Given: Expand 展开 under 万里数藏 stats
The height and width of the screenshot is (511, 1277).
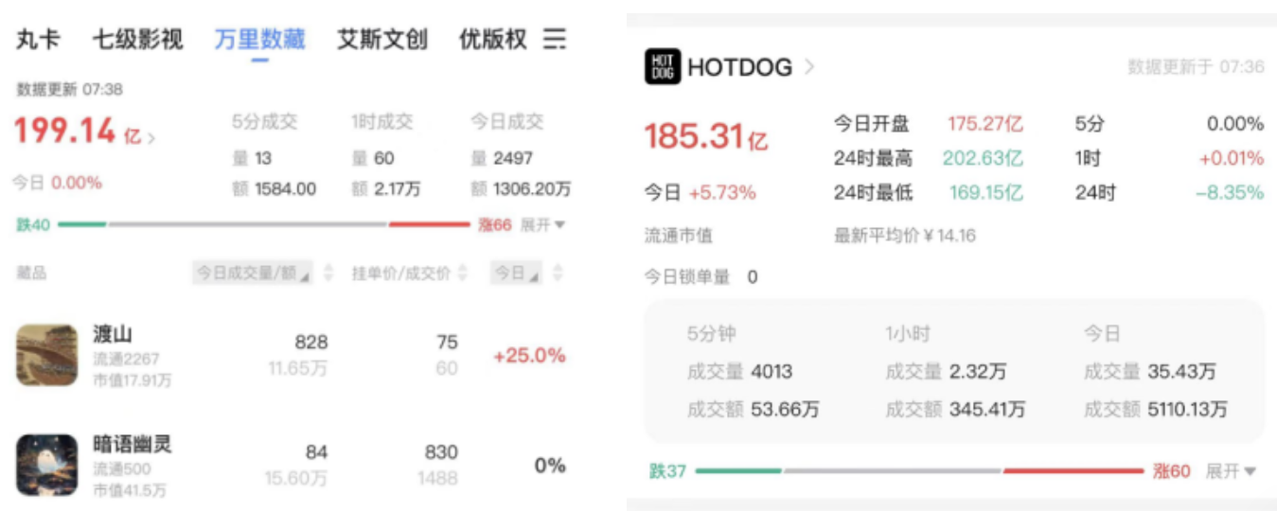Looking at the screenshot, I should [x=542, y=225].
